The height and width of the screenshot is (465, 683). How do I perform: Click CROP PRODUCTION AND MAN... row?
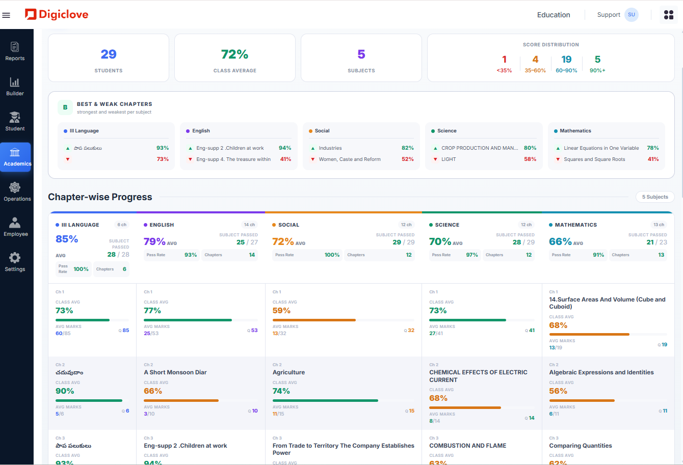(x=484, y=148)
